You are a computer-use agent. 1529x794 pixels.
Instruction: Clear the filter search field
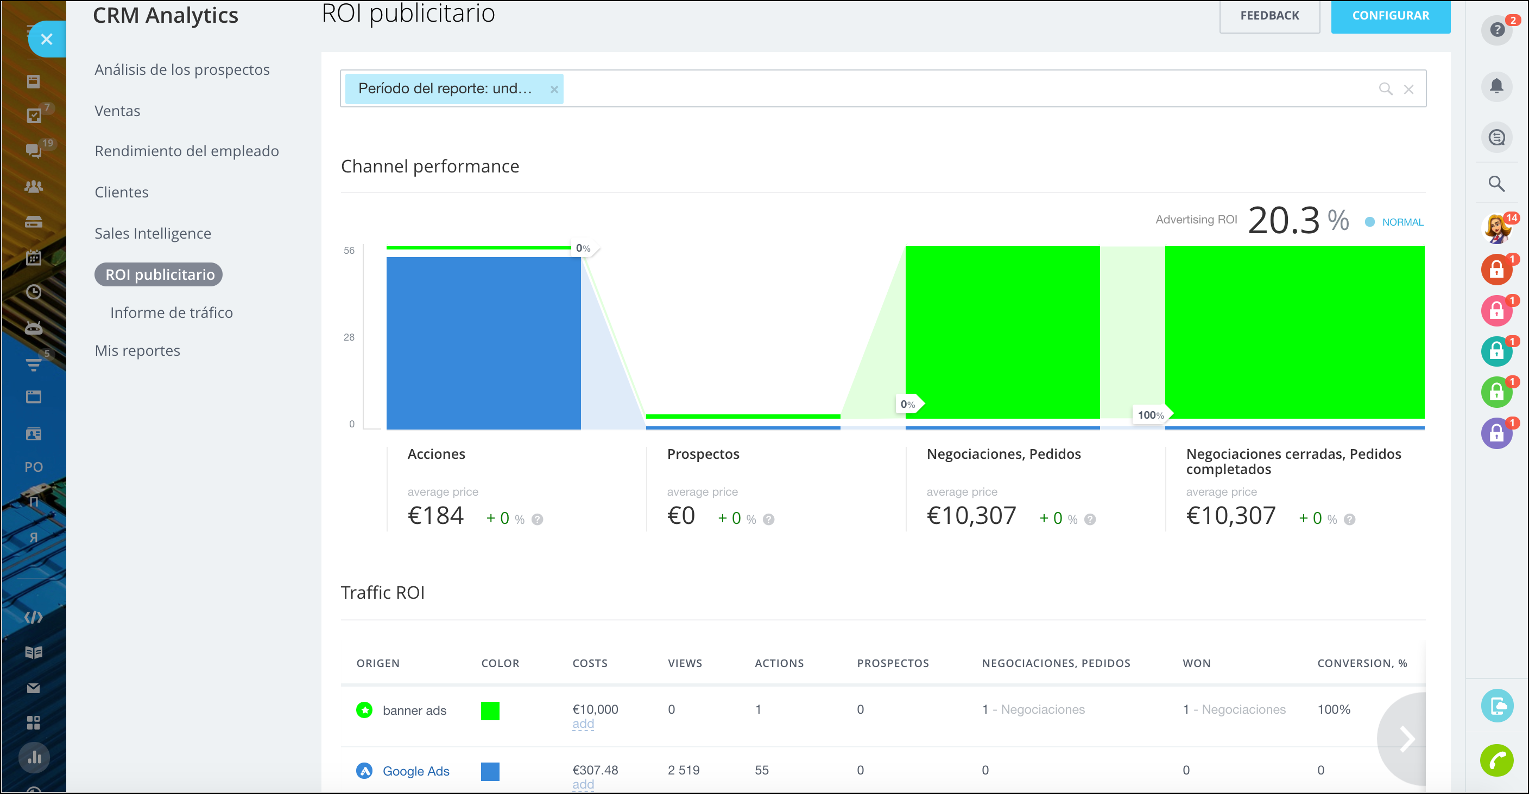[1408, 89]
